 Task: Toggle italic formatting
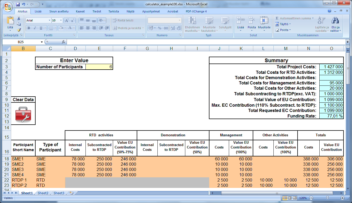(x=35, y=28)
